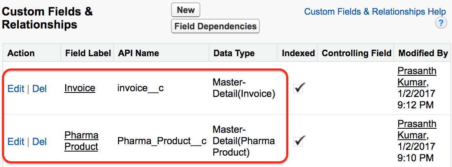452x167 pixels.
Task: Click the Field Label column header
Action: (88, 53)
